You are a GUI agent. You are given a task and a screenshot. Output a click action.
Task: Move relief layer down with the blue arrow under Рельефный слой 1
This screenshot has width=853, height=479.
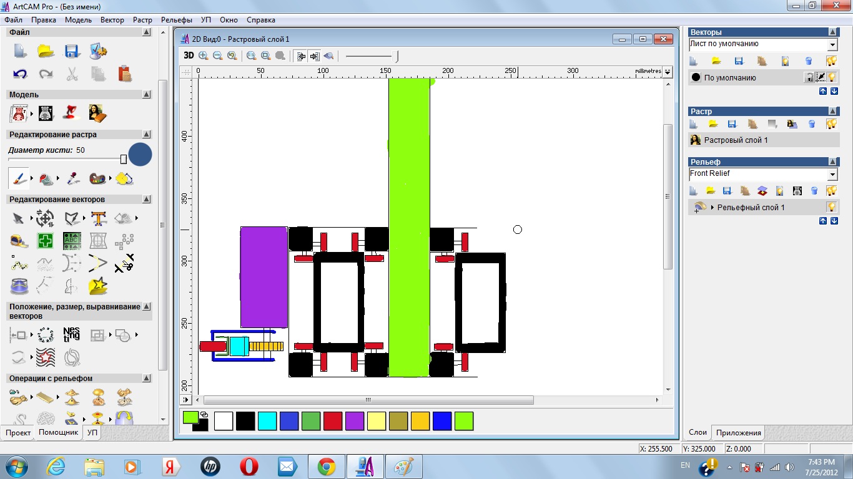click(834, 221)
